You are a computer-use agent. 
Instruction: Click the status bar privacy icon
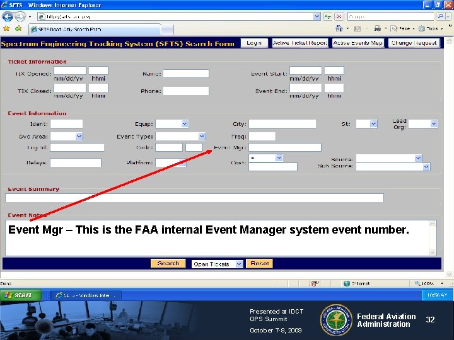(x=315, y=283)
